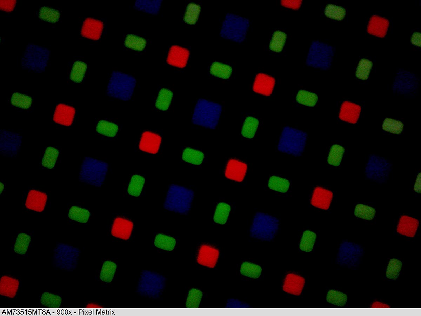Click the green subpixel just above the AM73515MT8A caption
421x316 pixels.
pos(51,299)
